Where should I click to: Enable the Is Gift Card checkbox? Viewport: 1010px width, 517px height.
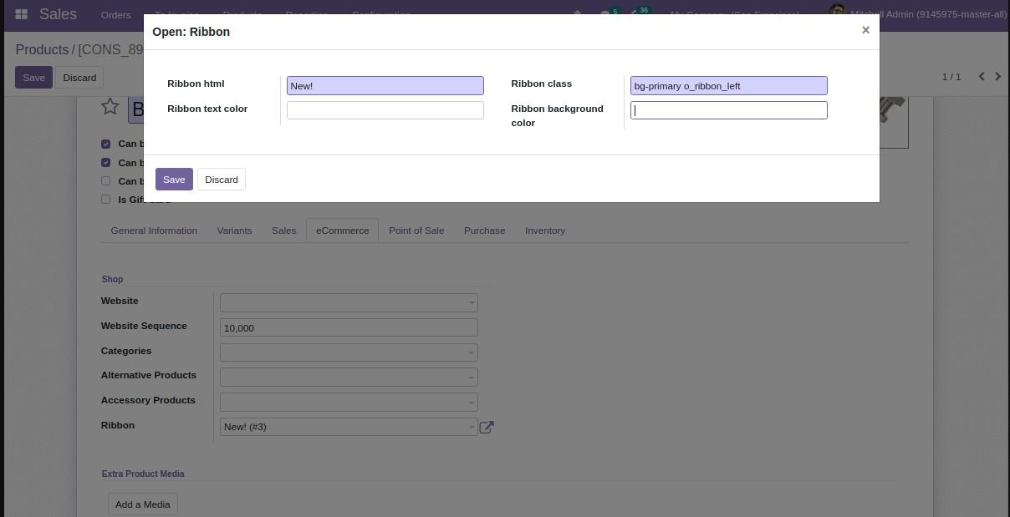pos(105,199)
